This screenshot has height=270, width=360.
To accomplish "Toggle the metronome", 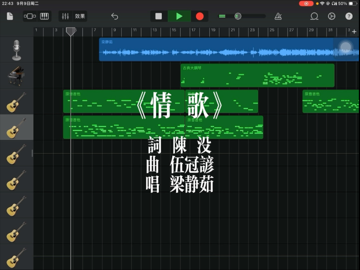I will click(278, 16).
